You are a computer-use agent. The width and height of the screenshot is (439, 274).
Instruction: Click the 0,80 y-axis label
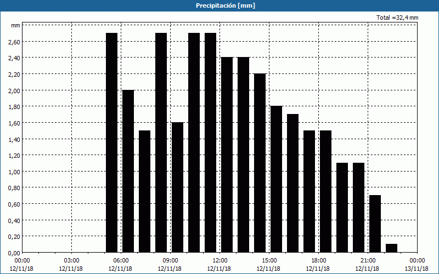(14, 188)
